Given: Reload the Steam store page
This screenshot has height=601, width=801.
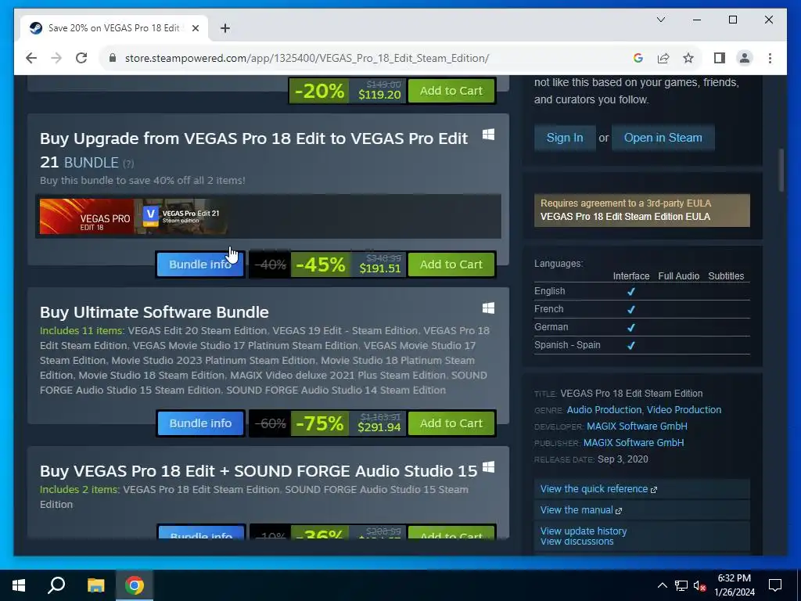Looking at the screenshot, I should (x=81, y=58).
